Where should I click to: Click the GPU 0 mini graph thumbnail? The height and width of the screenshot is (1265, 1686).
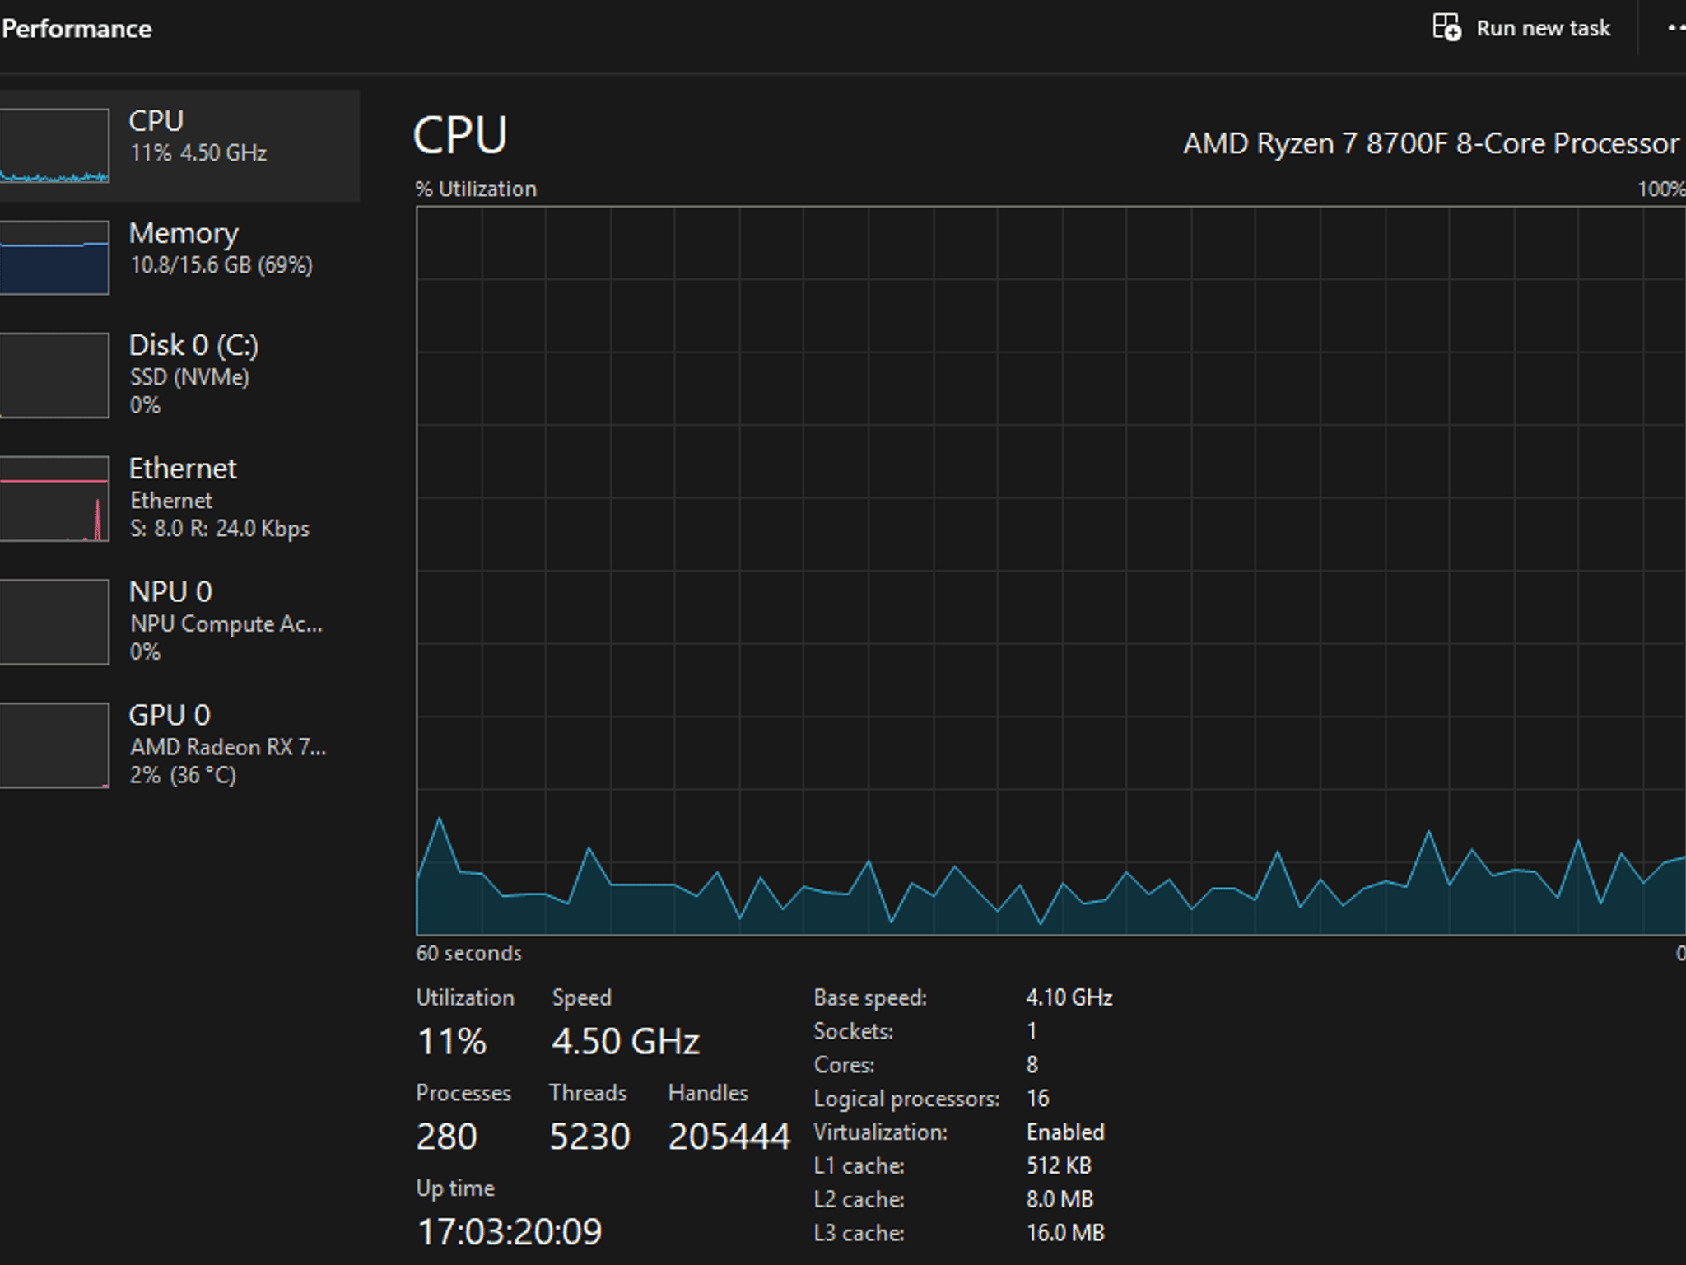coord(54,745)
